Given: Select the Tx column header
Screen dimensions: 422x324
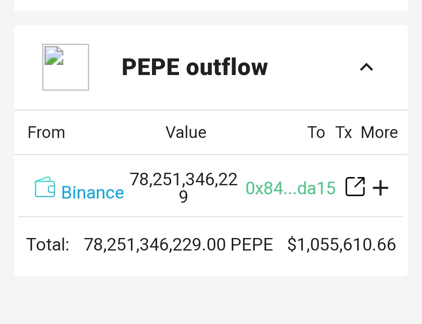Looking at the screenshot, I should 344,132.
